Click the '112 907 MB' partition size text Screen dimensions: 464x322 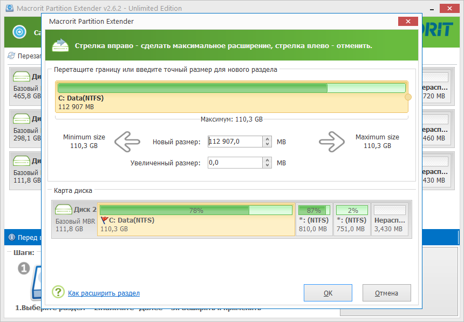tap(76, 106)
